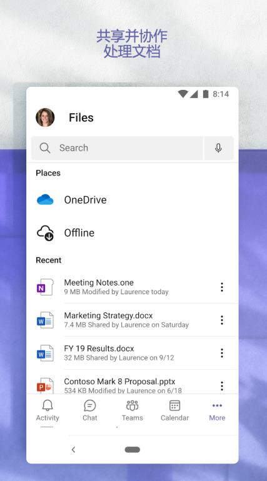
Task: Switch to the Teams tab
Action: point(133,410)
